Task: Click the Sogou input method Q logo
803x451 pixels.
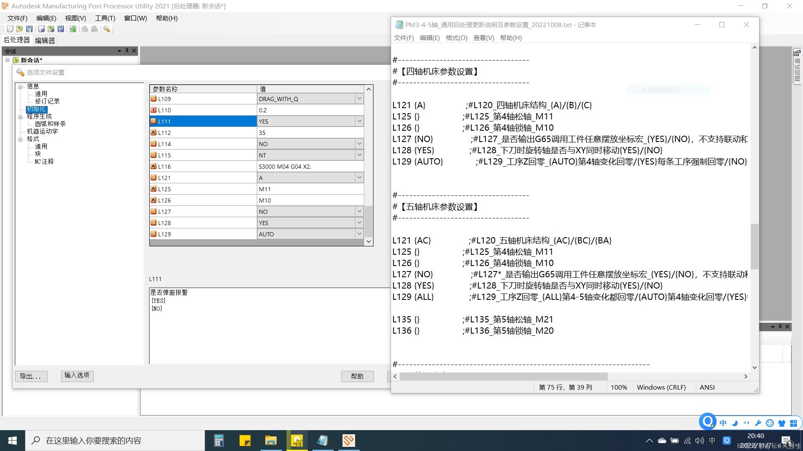Action: 708,421
